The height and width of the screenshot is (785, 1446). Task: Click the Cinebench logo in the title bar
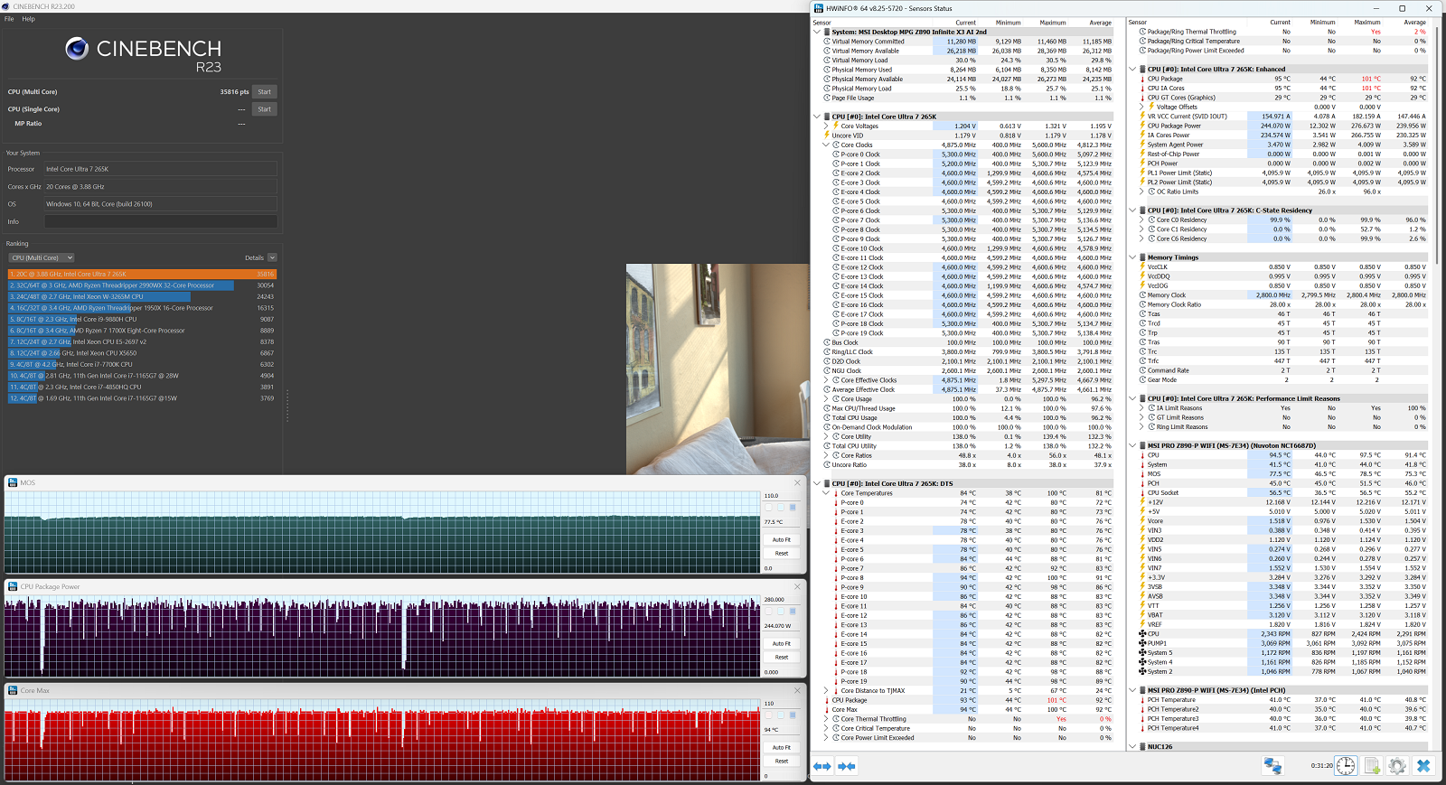[x=6, y=6]
